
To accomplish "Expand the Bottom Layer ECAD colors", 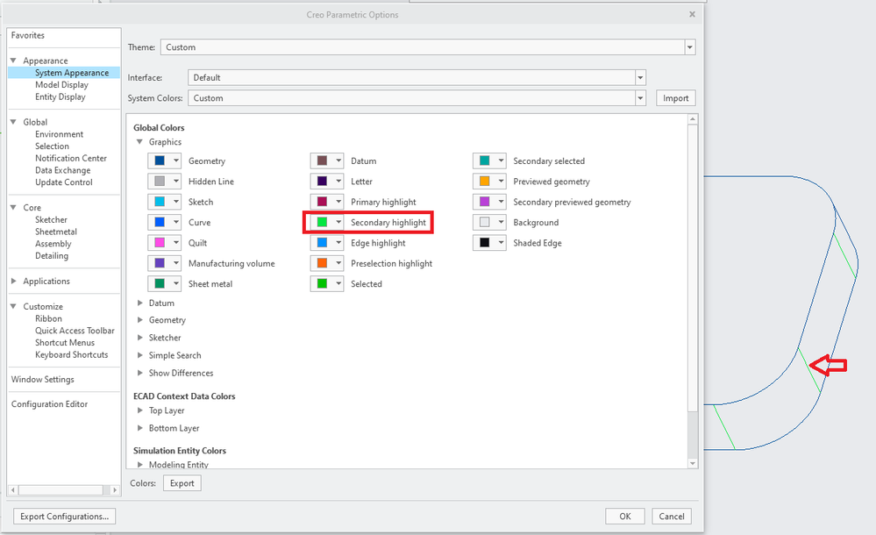I will coord(139,428).
